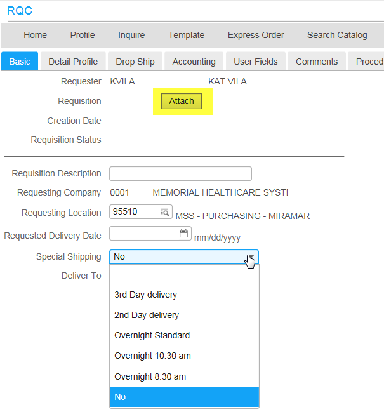
Task: Open the User Fields tab
Action: click(256, 62)
